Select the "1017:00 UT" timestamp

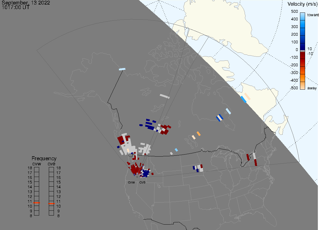coord(16,8)
